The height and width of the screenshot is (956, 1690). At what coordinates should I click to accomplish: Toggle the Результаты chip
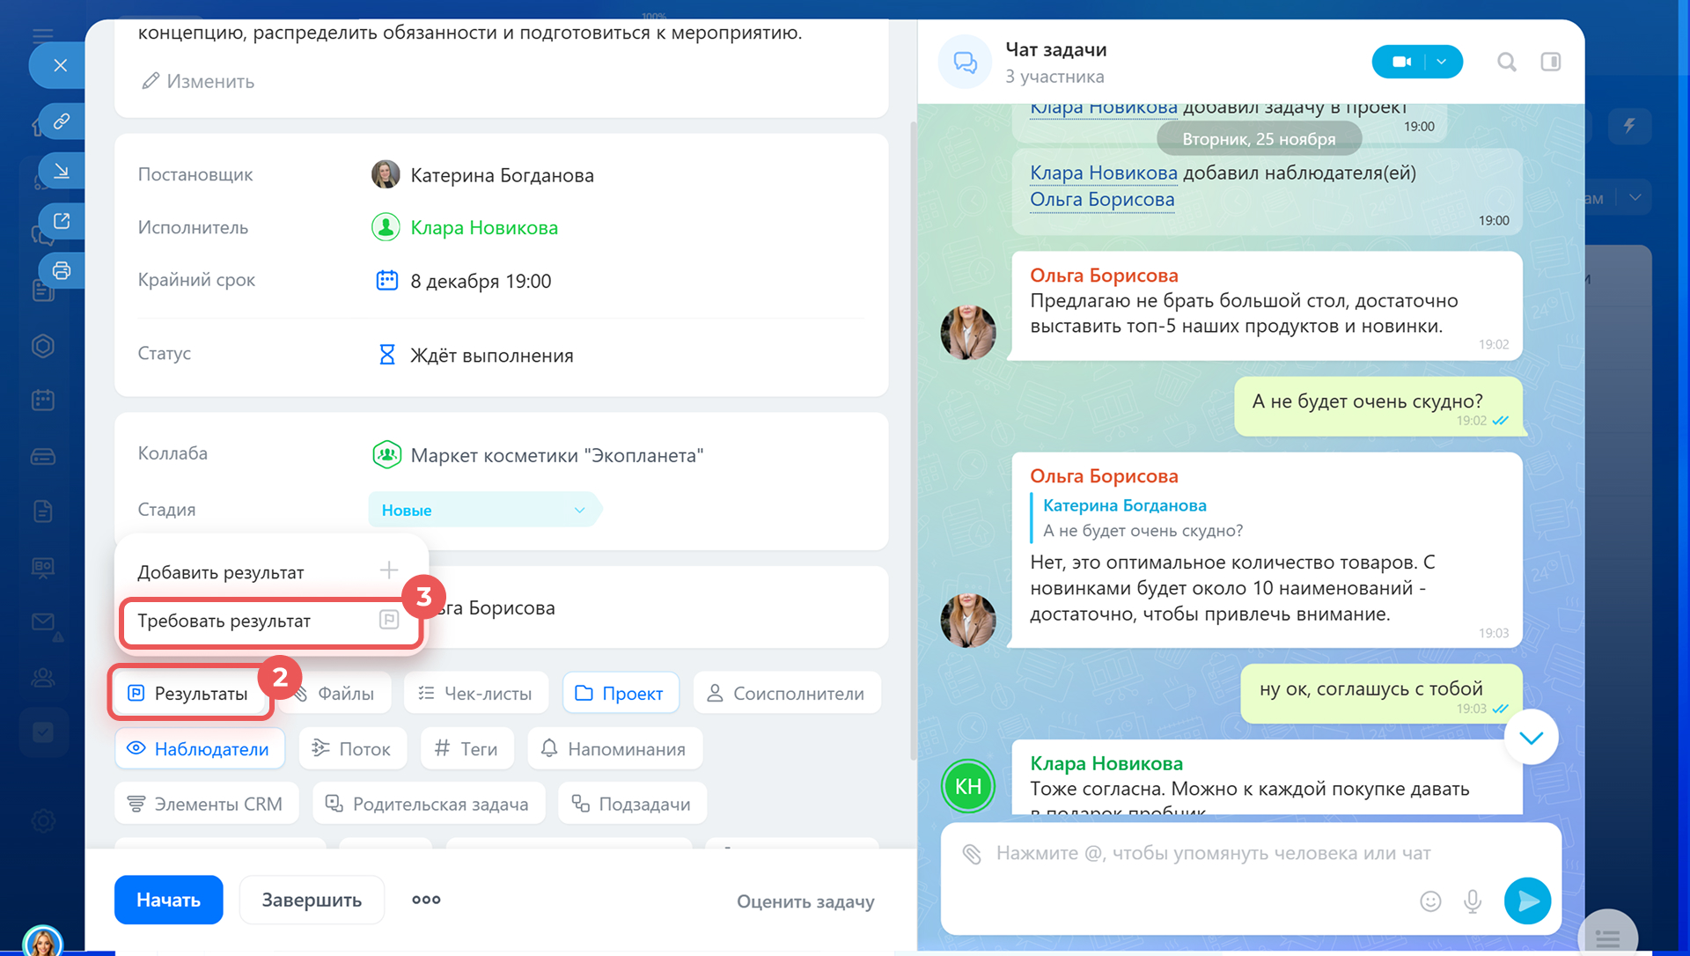pyautogui.click(x=188, y=694)
